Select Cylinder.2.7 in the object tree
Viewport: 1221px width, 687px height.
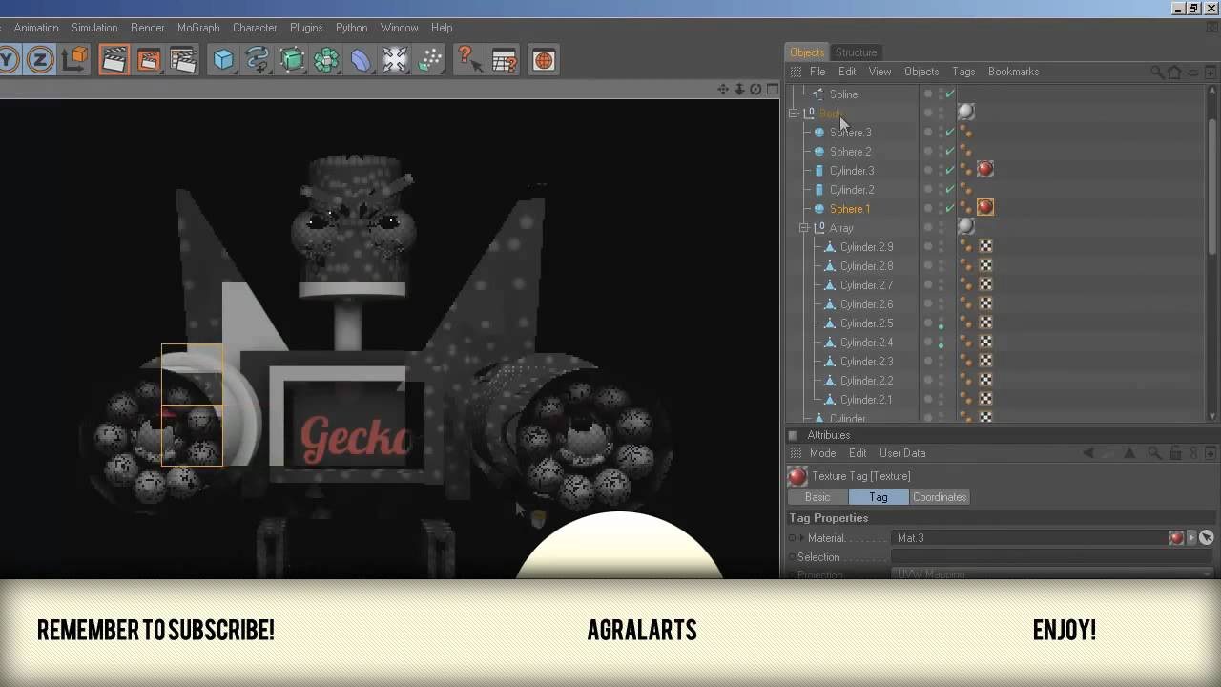click(866, 285)
